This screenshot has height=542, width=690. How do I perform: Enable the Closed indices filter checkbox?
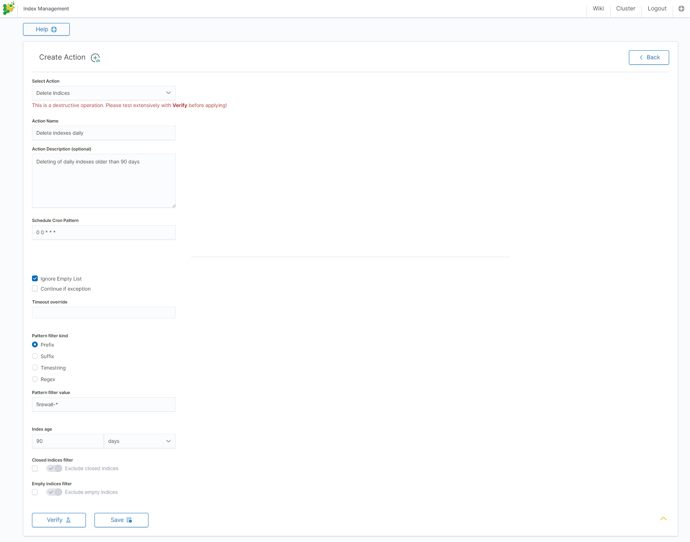(35, 468)
